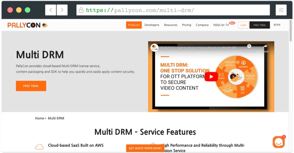Click the red close window button

[x=10, y=10]
